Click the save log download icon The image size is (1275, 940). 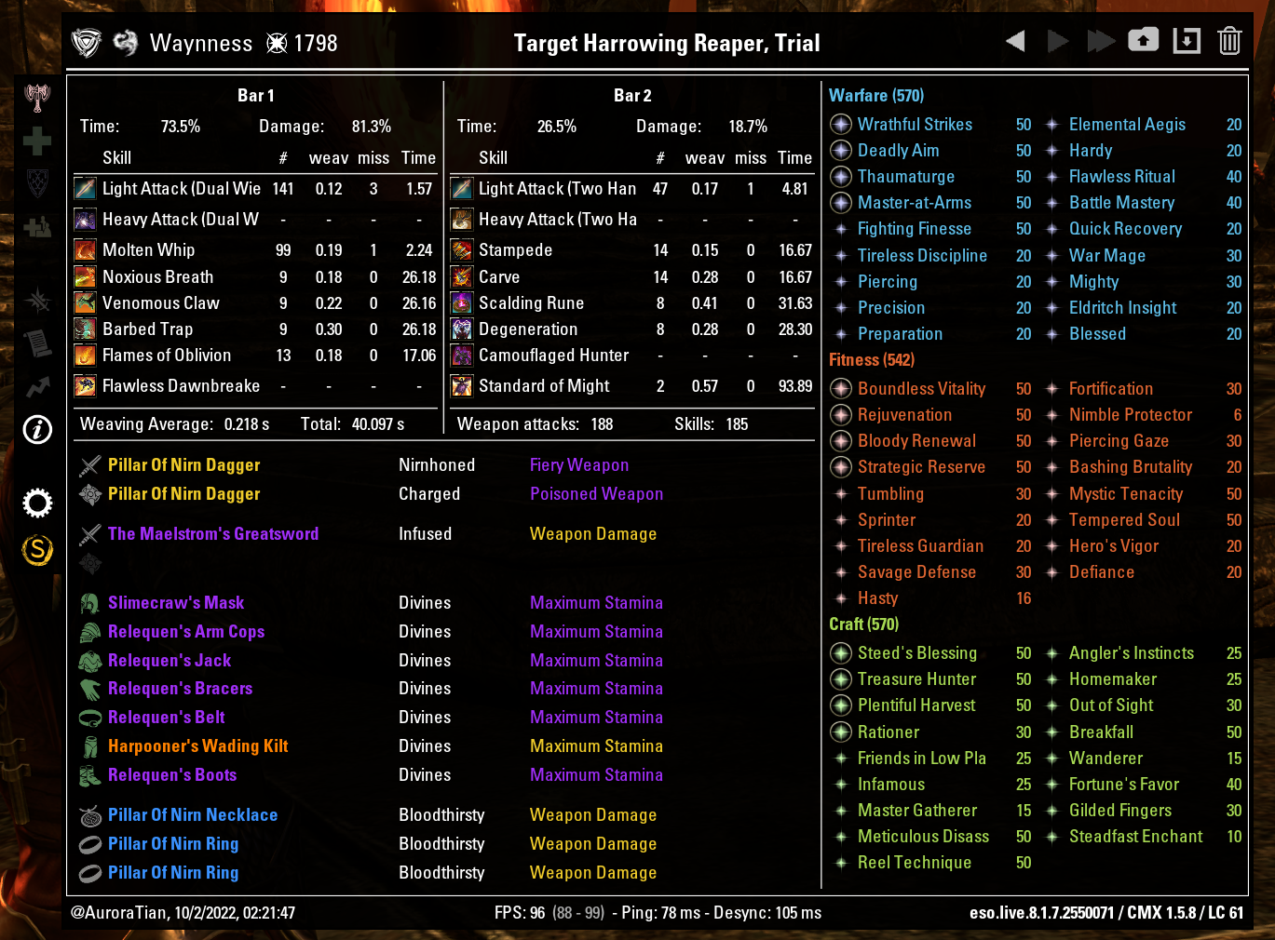[x=1187, y=41]
